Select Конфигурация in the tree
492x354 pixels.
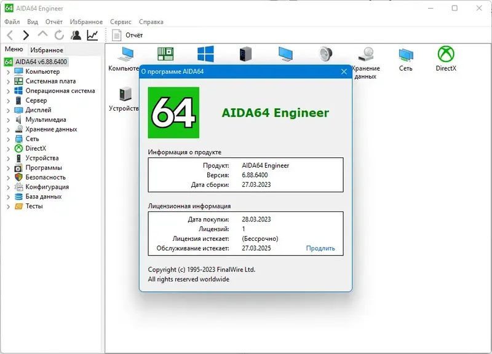pos(47,187)
